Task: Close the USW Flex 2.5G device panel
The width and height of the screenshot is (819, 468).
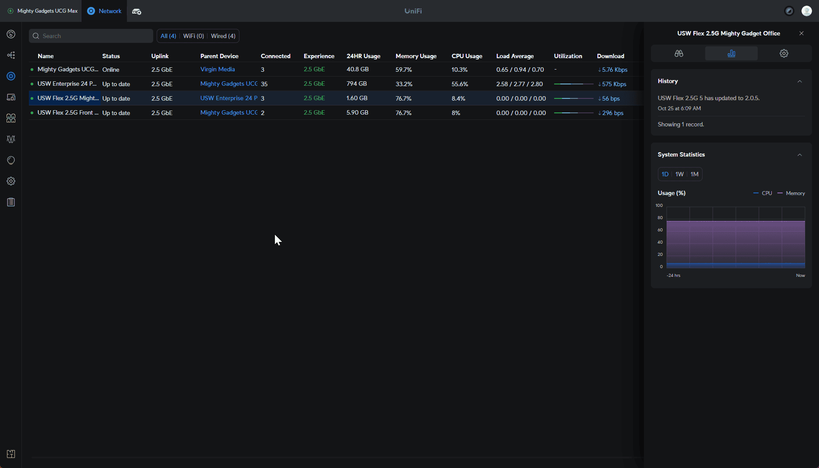Action: click(801, 33)
